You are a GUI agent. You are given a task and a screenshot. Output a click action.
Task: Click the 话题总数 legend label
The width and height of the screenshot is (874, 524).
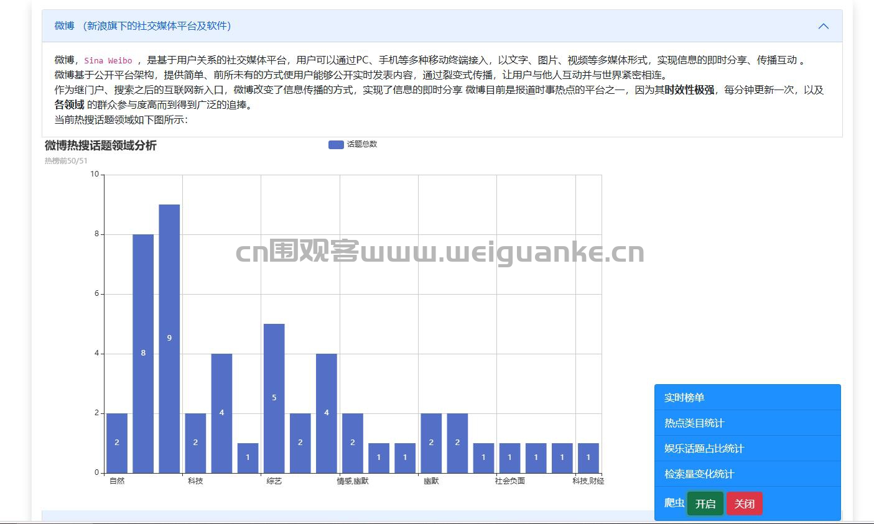coord(362,144)
